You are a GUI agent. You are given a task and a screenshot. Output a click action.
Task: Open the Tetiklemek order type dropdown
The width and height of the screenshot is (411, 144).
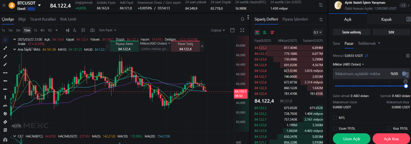pos(369,43)
